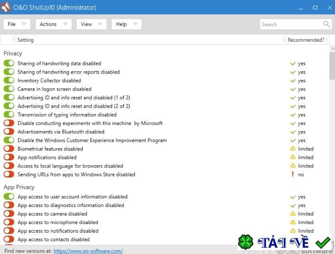Select Sharing of handwriting error reports text
The height and width of the screenshot is (254, 335).
pyautogui.click(x=68, y=72)
